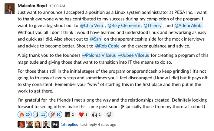
Task: Click the @Thierry mention
Action: pyautogui.click(x=153, y=26)
